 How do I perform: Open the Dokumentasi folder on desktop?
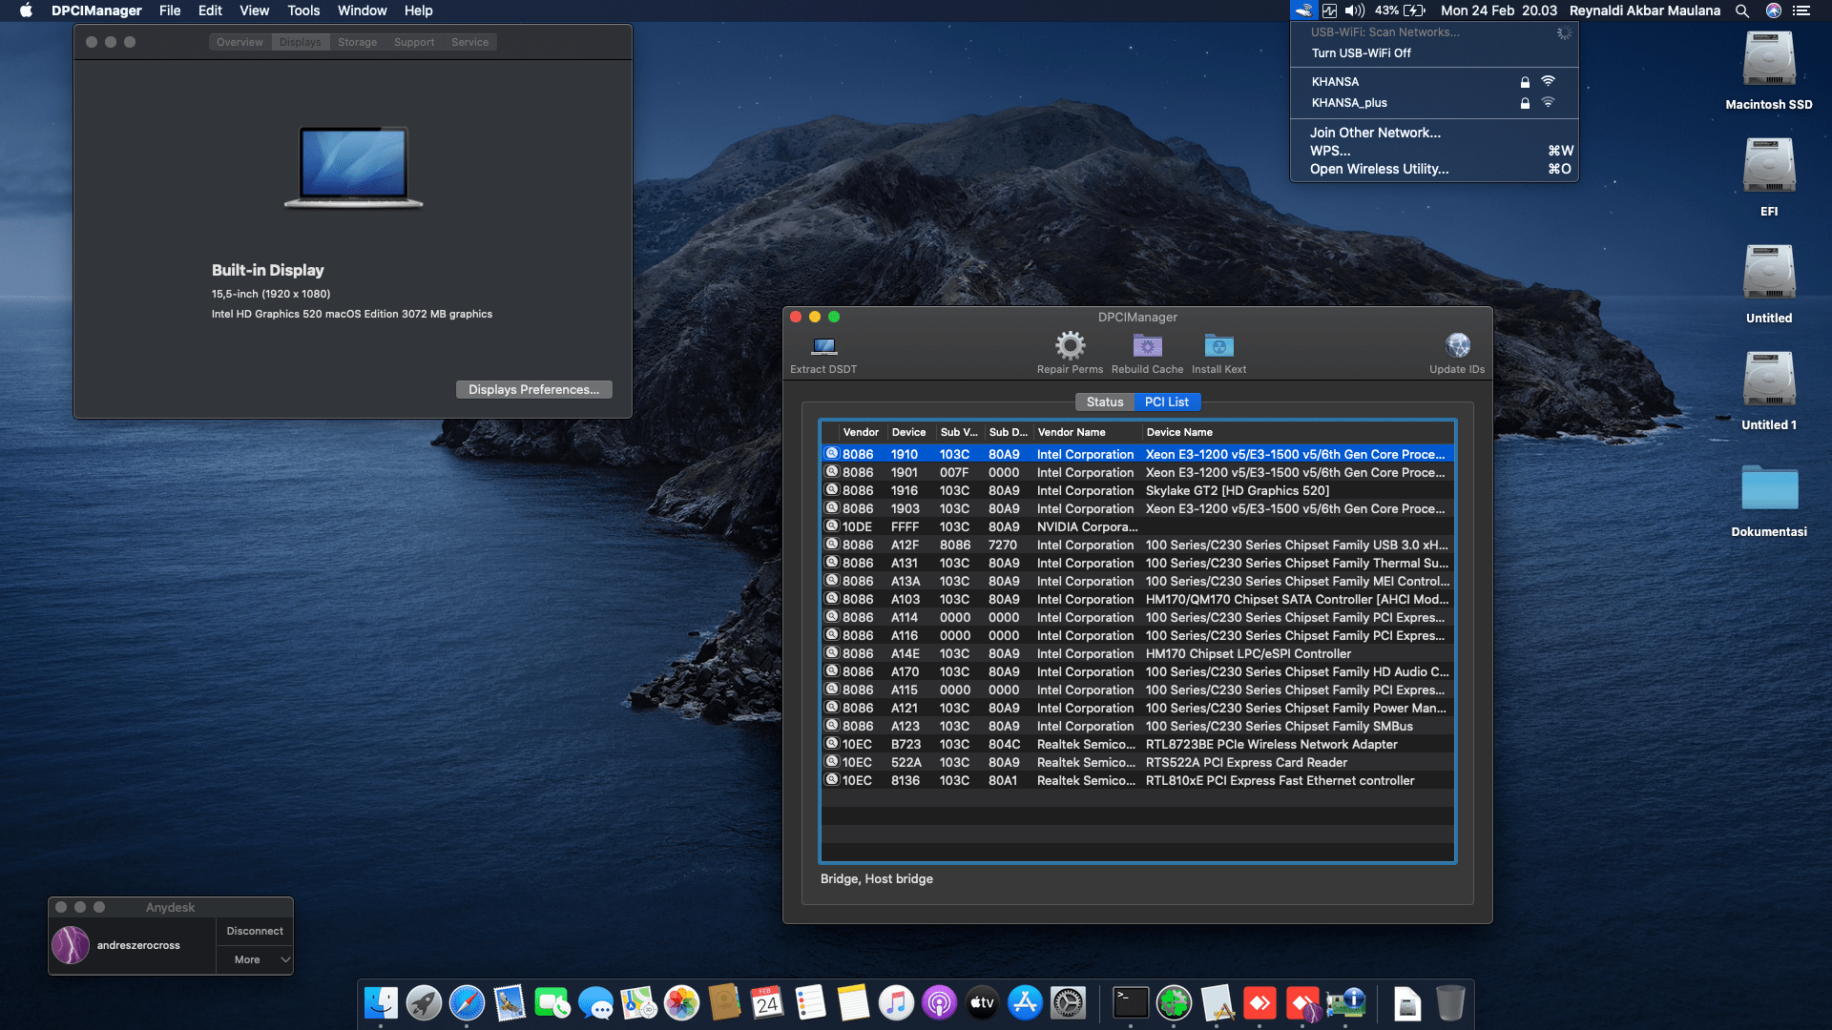click(1768, 488)
